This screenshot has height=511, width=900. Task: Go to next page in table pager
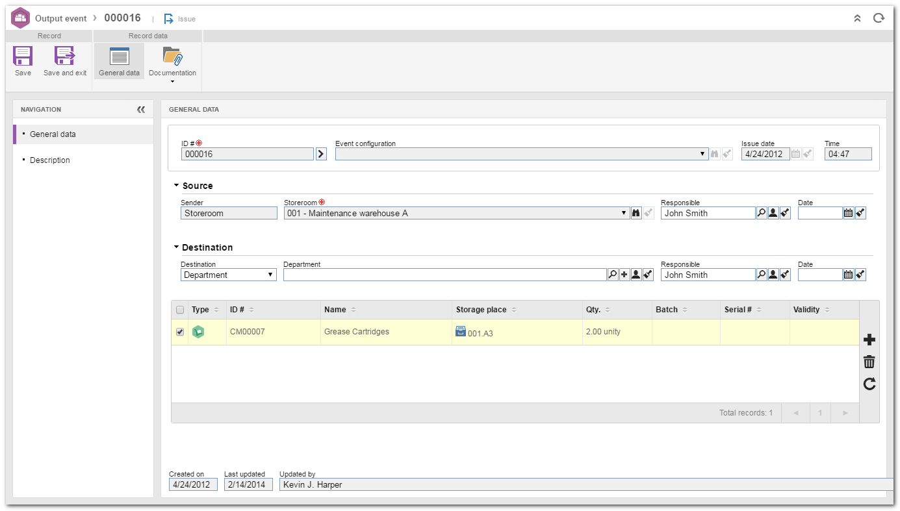pyautogui.click(x=845, y=413)
